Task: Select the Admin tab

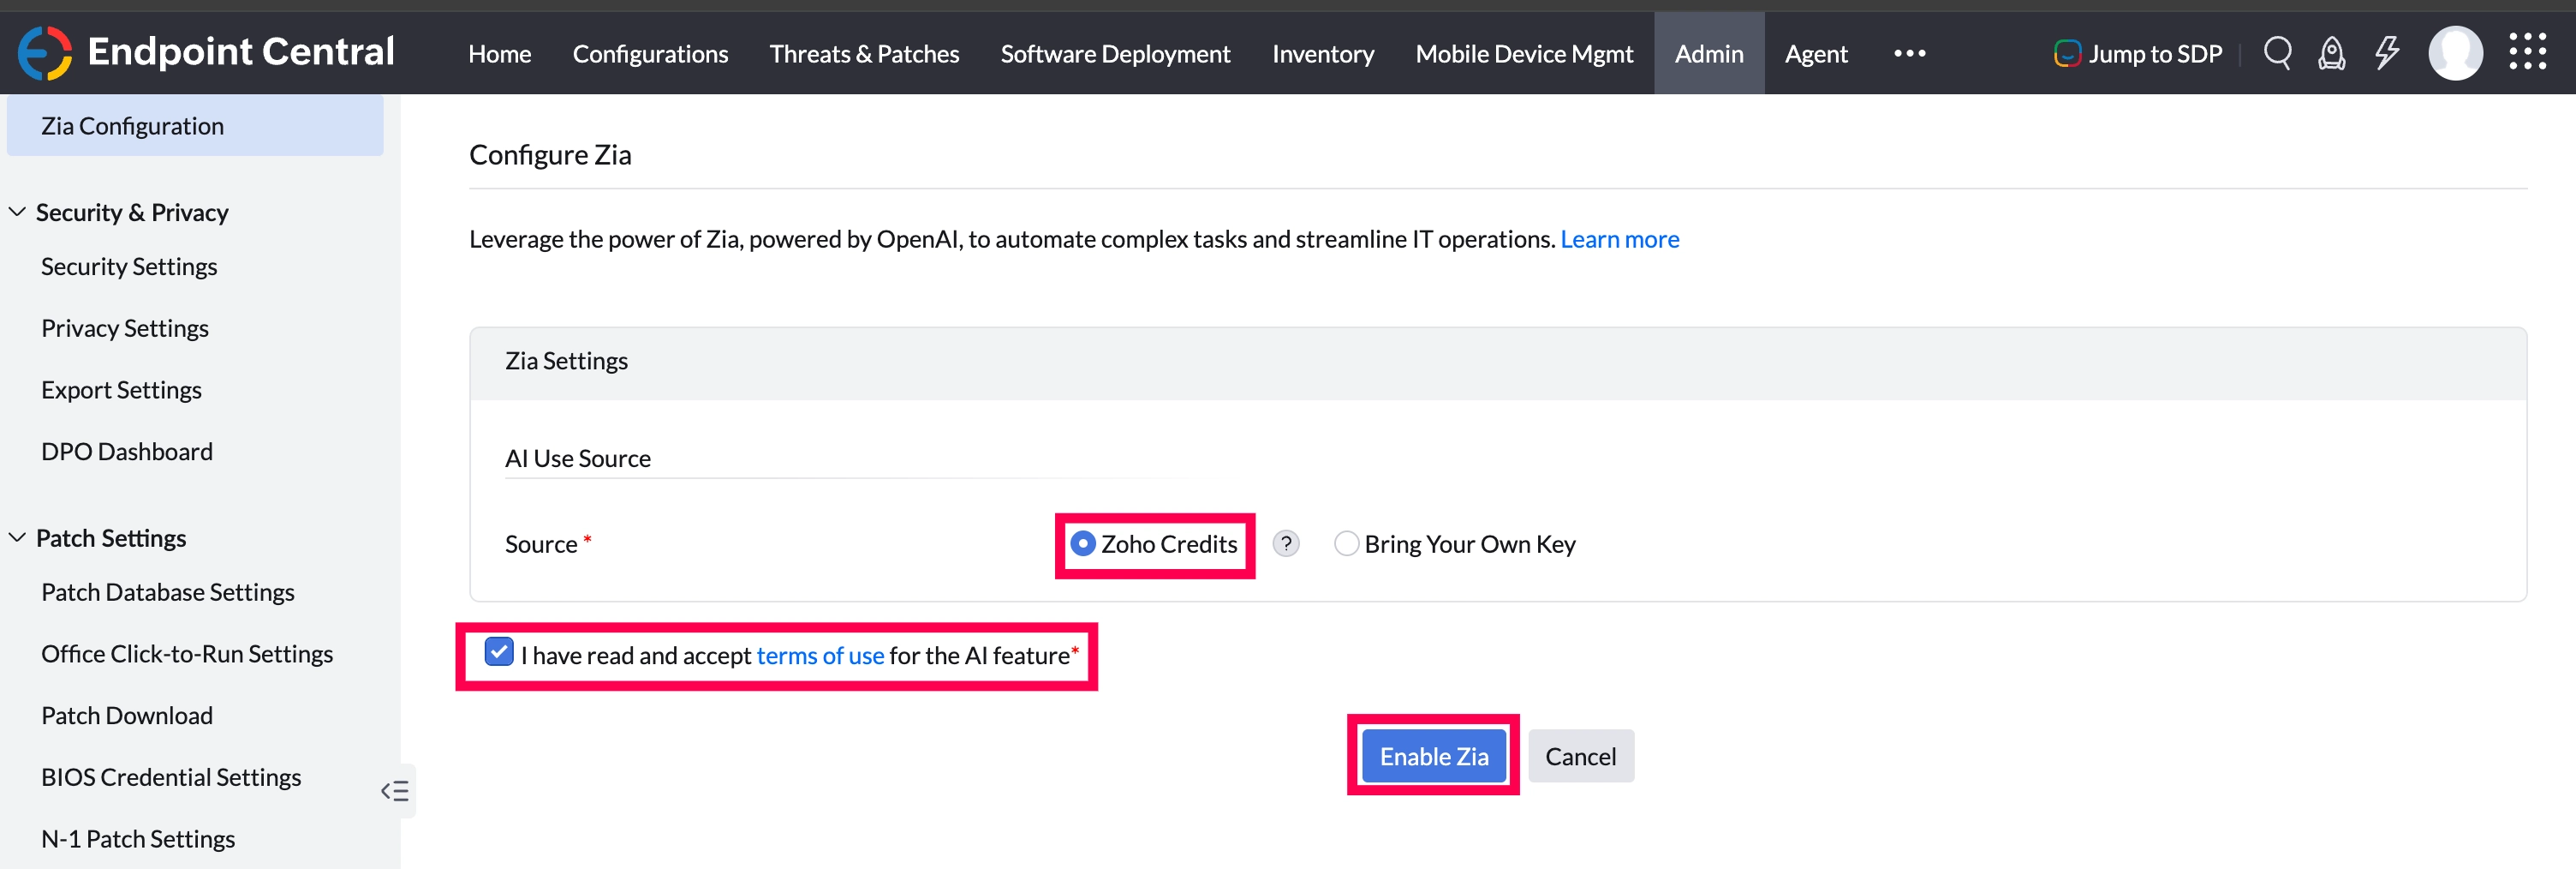Action: coord(1709,53)
